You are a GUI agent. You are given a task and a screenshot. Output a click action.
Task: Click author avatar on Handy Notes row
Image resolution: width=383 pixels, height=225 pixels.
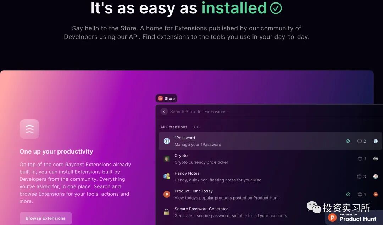[376, 177]
